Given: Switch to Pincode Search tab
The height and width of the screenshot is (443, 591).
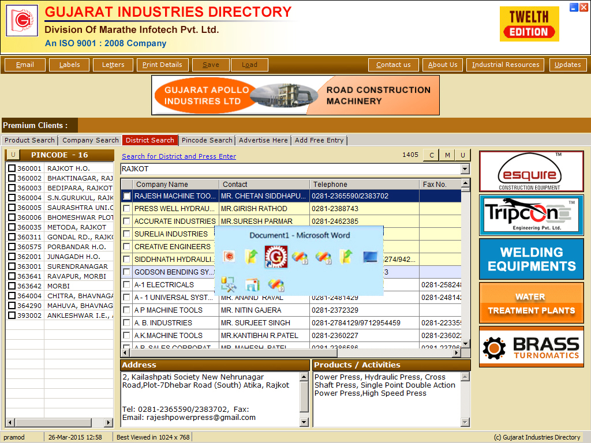Looking at the screenshot, I should click(207, 140).
